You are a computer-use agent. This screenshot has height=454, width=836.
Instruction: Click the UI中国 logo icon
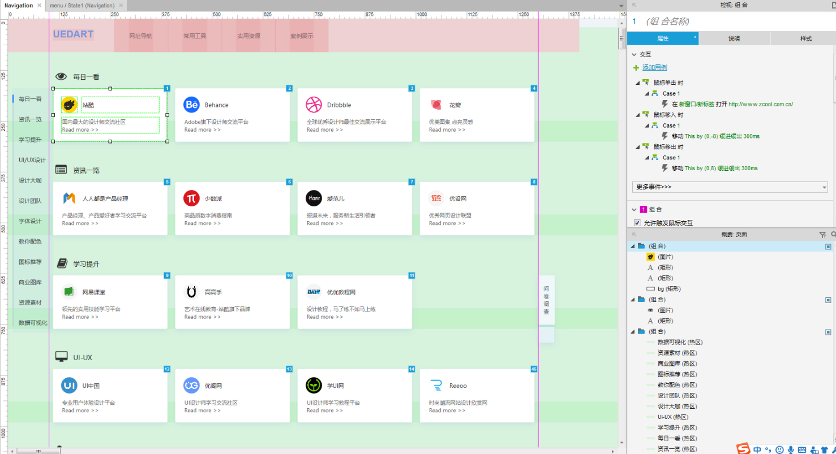click(x=69, y=386)
